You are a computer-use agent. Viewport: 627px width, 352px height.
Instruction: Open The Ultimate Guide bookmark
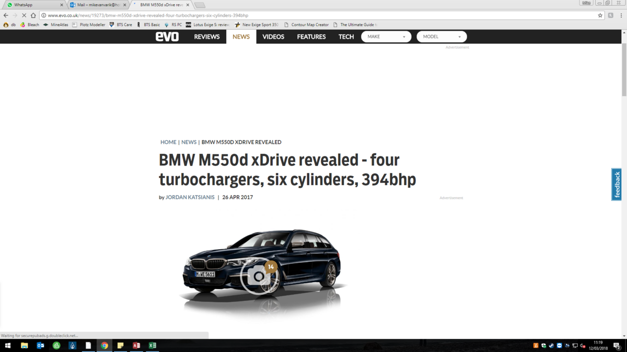click(x=355, y=25)
